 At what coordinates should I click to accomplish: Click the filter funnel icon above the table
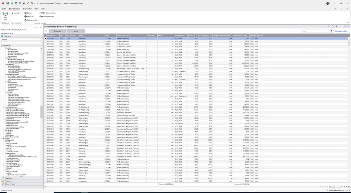pos(329,26)
